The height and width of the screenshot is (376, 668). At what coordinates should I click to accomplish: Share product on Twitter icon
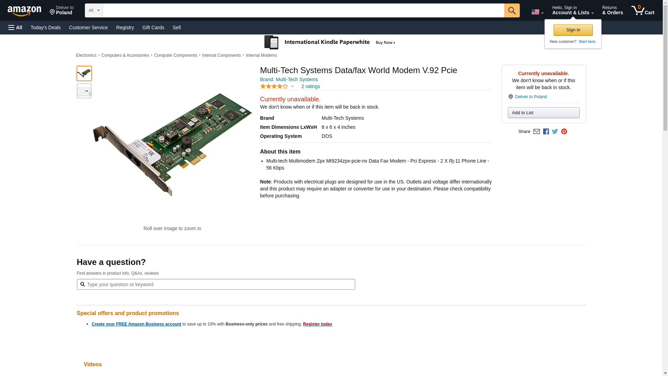click(555, 132)
